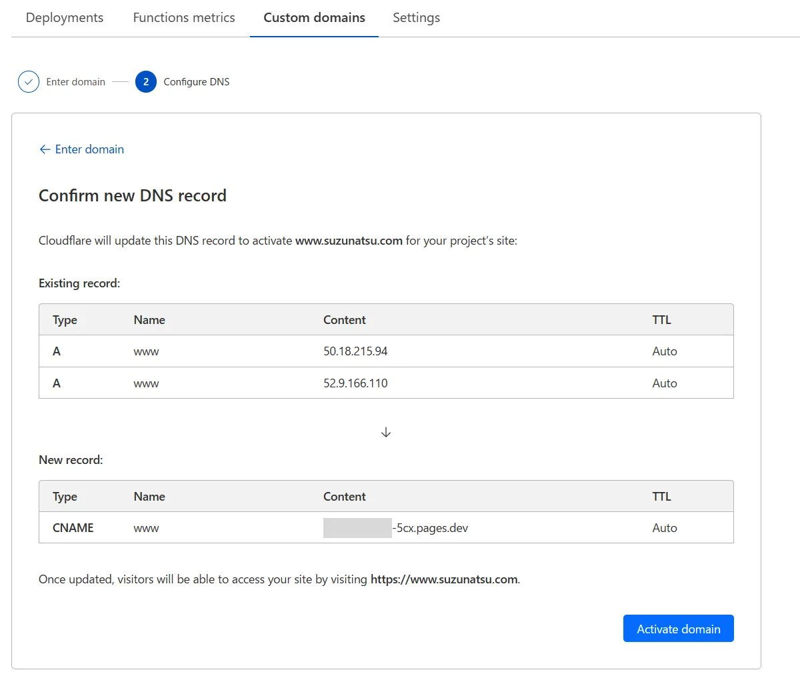Click the Content header in Existing record table

click(345, 320)
